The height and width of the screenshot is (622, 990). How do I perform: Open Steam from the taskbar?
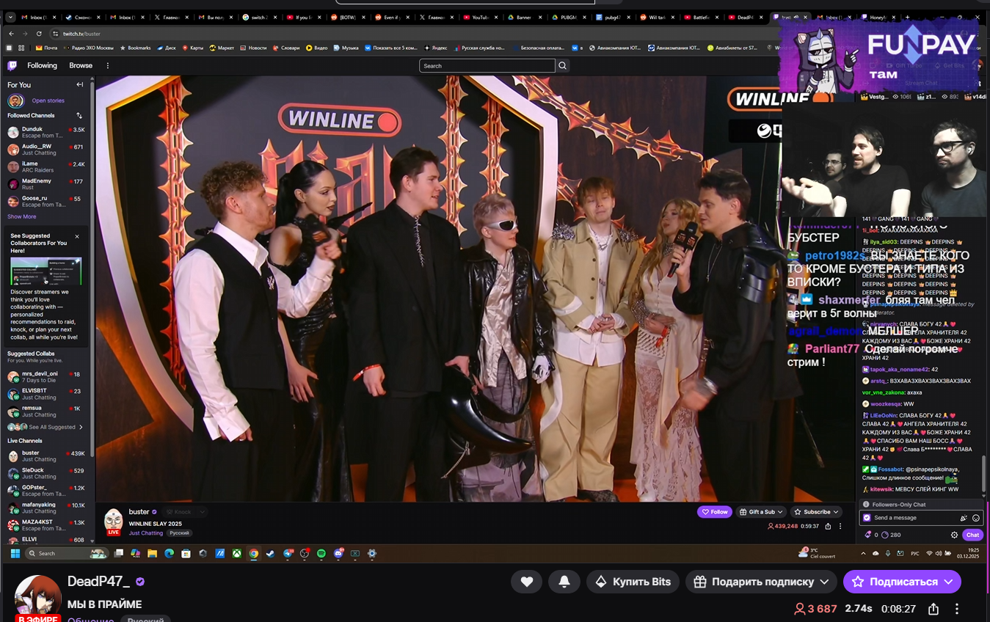[271, 554]
